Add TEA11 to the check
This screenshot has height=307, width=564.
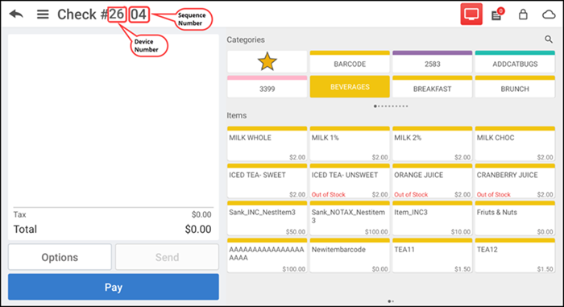[433, 255]
